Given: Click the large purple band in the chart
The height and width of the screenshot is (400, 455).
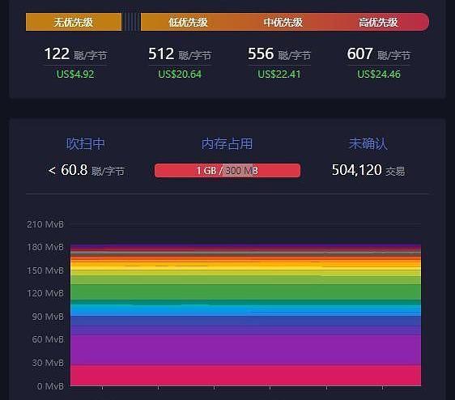Looking at the screenshot, I should 246,350.
